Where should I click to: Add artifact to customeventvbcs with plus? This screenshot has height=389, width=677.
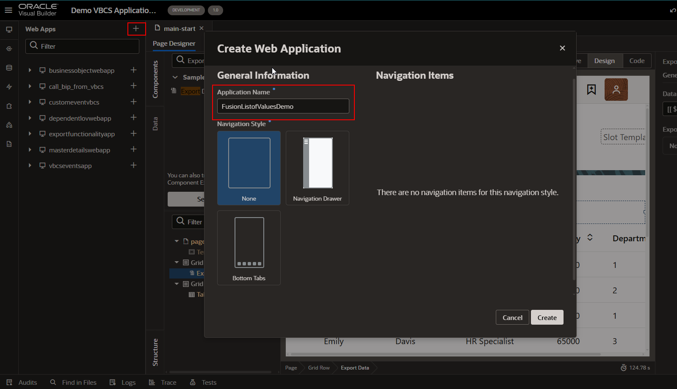coord(133,102)
